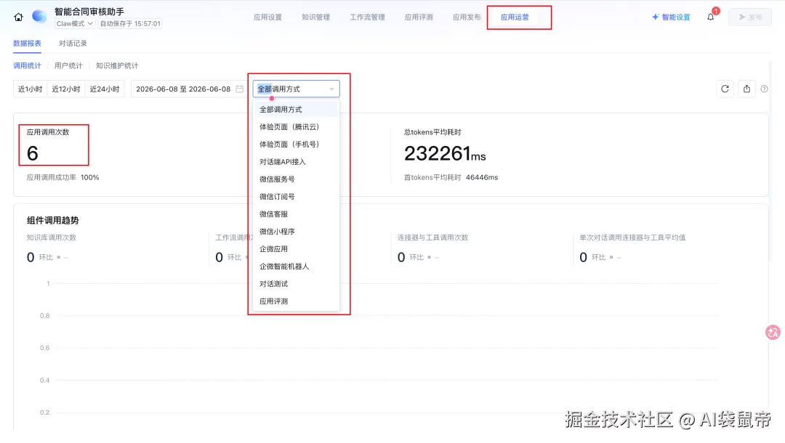Click the export share icon
The height and width of the screenshot is (443, 785).
[x=747, y=89]
